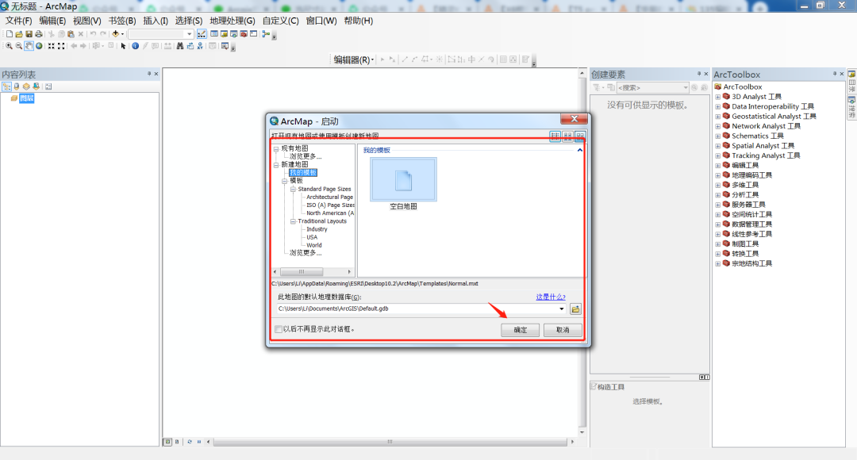Open the default geodatabase path dropdown
This screenshot has width=857, height=460.
coord(562,309)
